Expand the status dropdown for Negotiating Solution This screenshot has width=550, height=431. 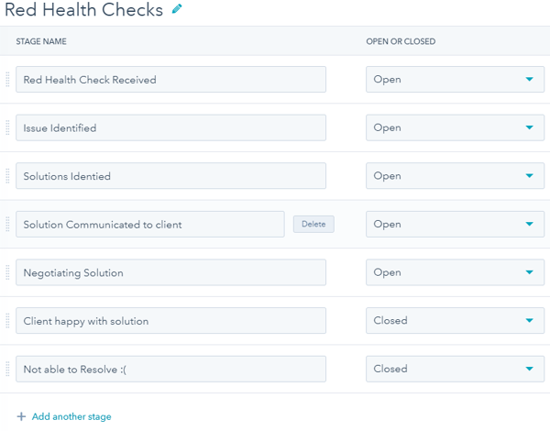455,272
